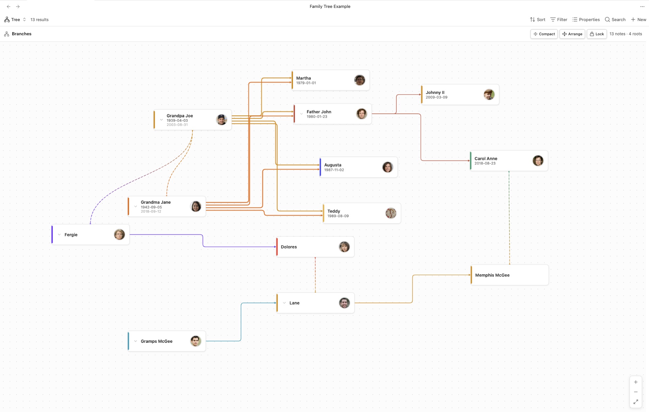Zoom in with the plus icon

click(635, 382)
